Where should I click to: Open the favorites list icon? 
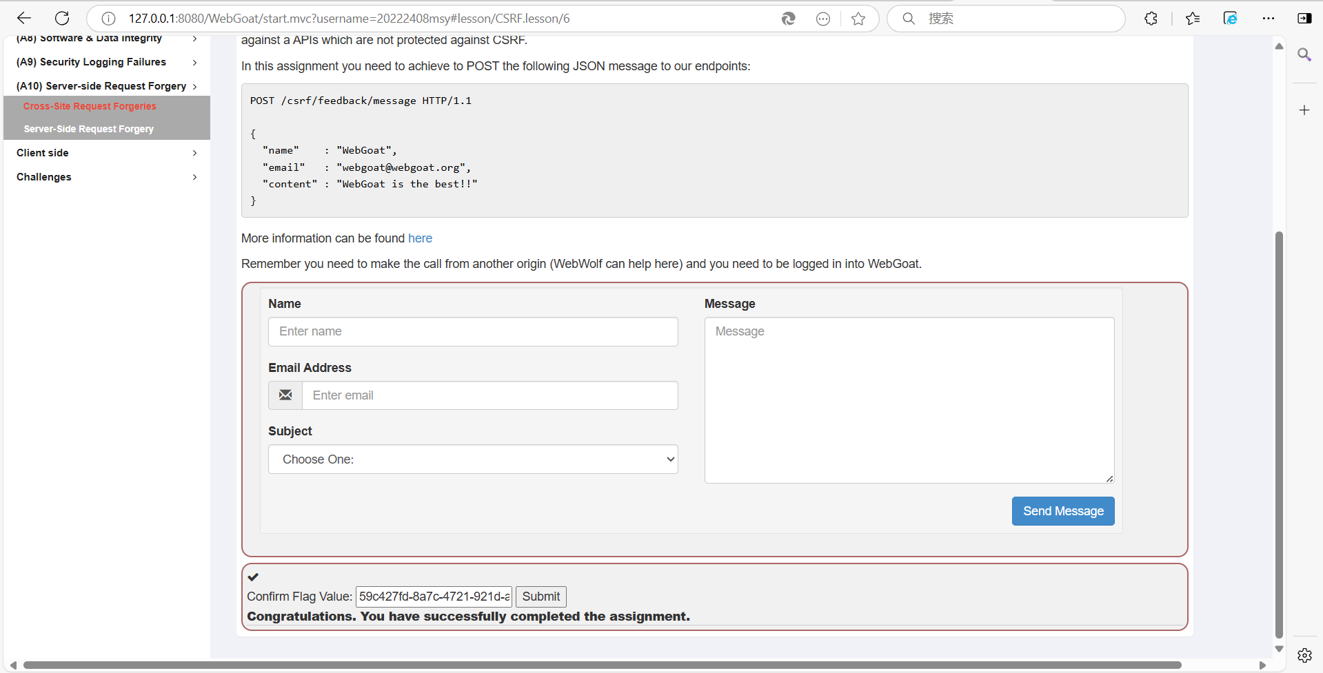pos(1193,19)
